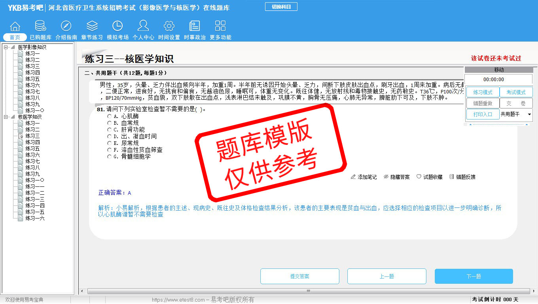This screenshot has width=538, height=304.
Task: Open the 章节练习 layers icon
Action: 92,27
